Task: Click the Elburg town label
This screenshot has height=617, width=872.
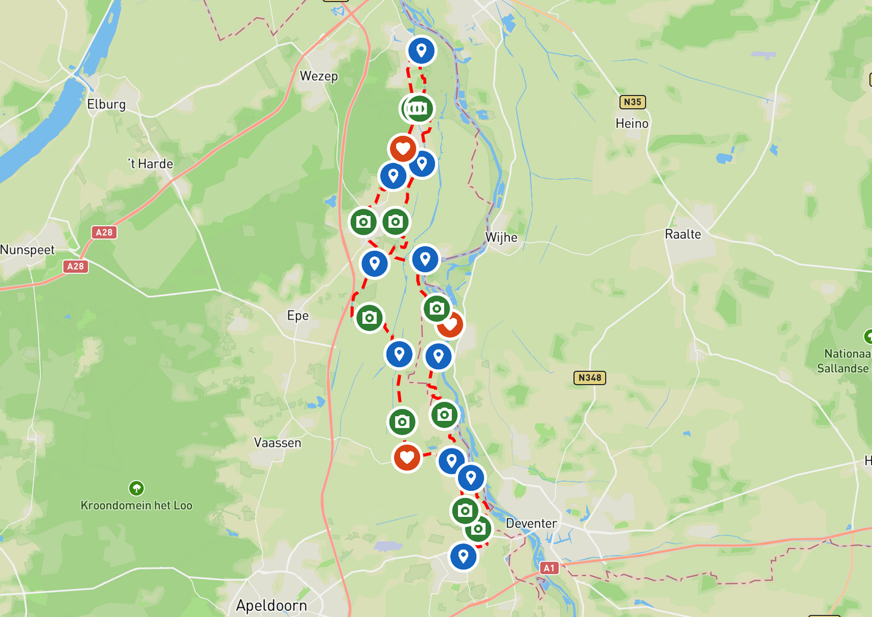Action: tap(106, 104)
